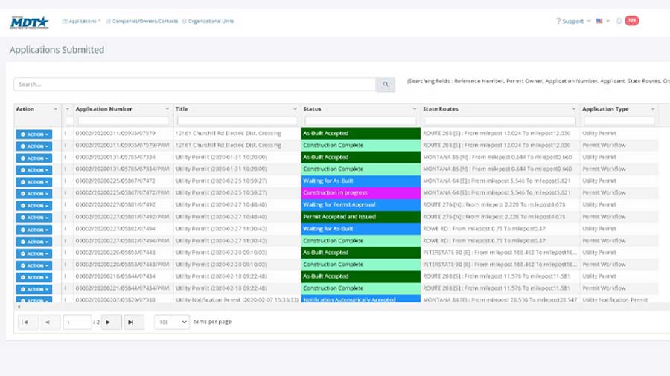This screenshot has width=670, height=376.
Task: Click the red notification count badge
Action: 631,20
